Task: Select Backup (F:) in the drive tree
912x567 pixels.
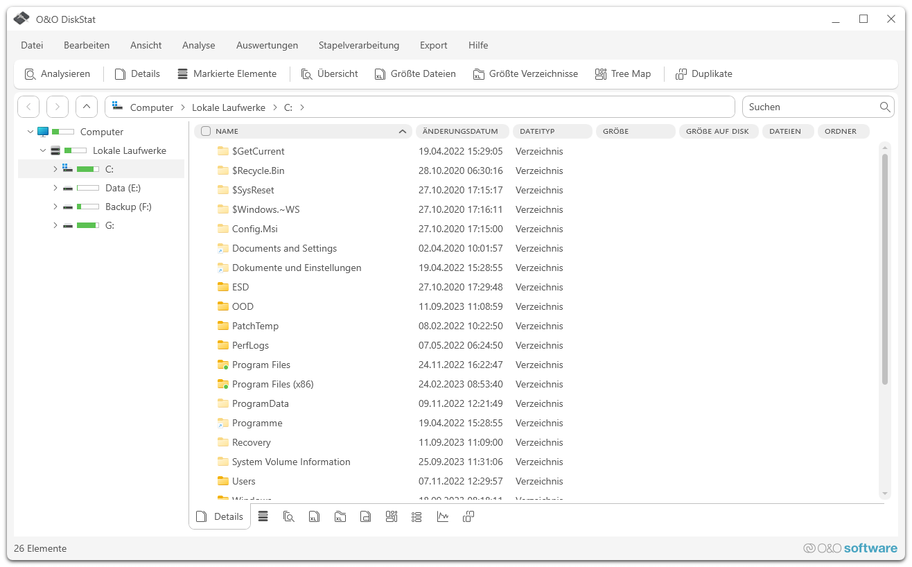Action: click(x=128, y=207)
